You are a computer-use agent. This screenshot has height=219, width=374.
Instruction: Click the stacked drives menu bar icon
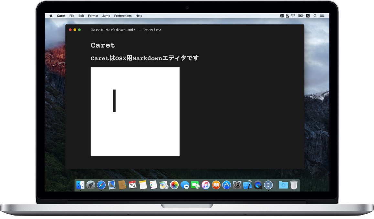(287, 16)
